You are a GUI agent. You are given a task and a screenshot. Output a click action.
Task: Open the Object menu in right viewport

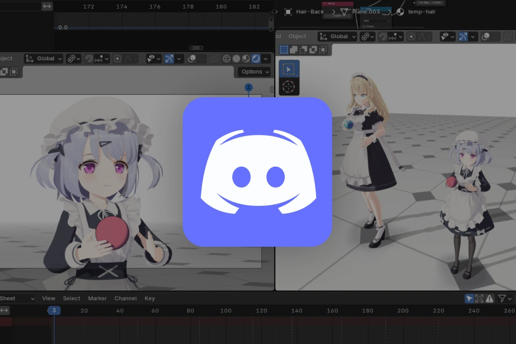point(297,37)
